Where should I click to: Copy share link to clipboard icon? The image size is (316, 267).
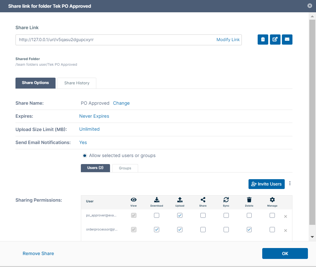[x=263, y=40]
